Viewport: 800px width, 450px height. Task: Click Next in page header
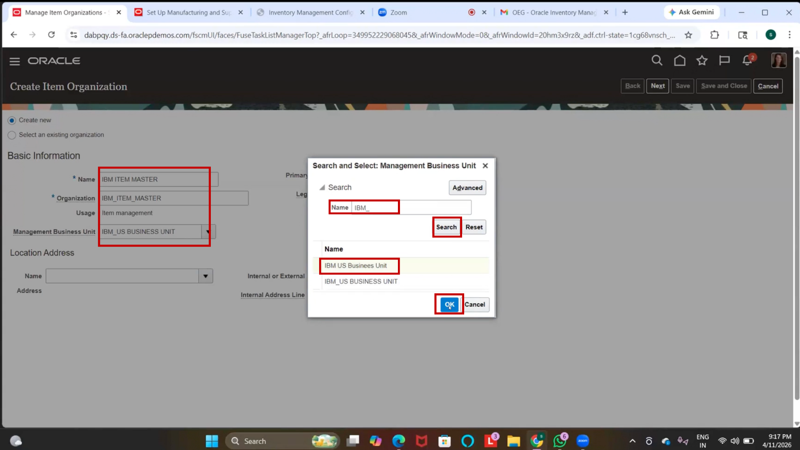[657, 86]
